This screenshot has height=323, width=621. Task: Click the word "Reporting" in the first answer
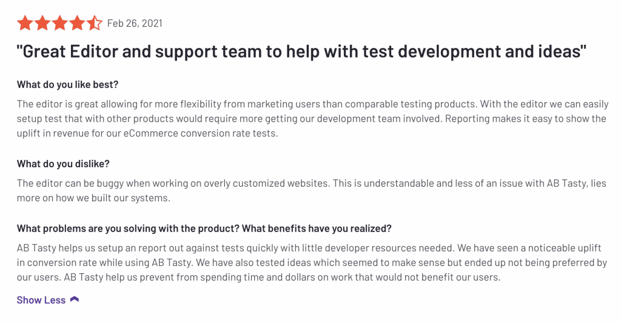coord(467,119)
